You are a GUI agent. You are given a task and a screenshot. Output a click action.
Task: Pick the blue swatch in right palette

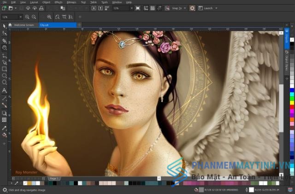click(x=292, y=90)
